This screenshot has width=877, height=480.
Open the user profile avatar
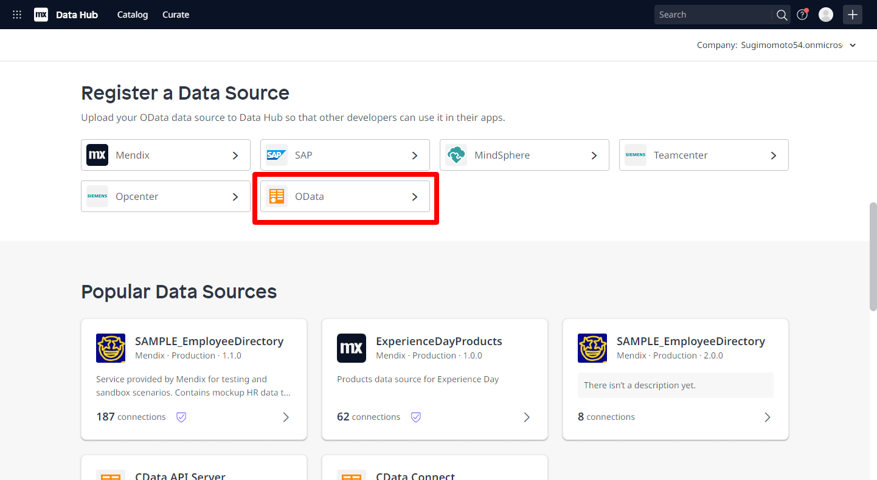pos(825,15)
